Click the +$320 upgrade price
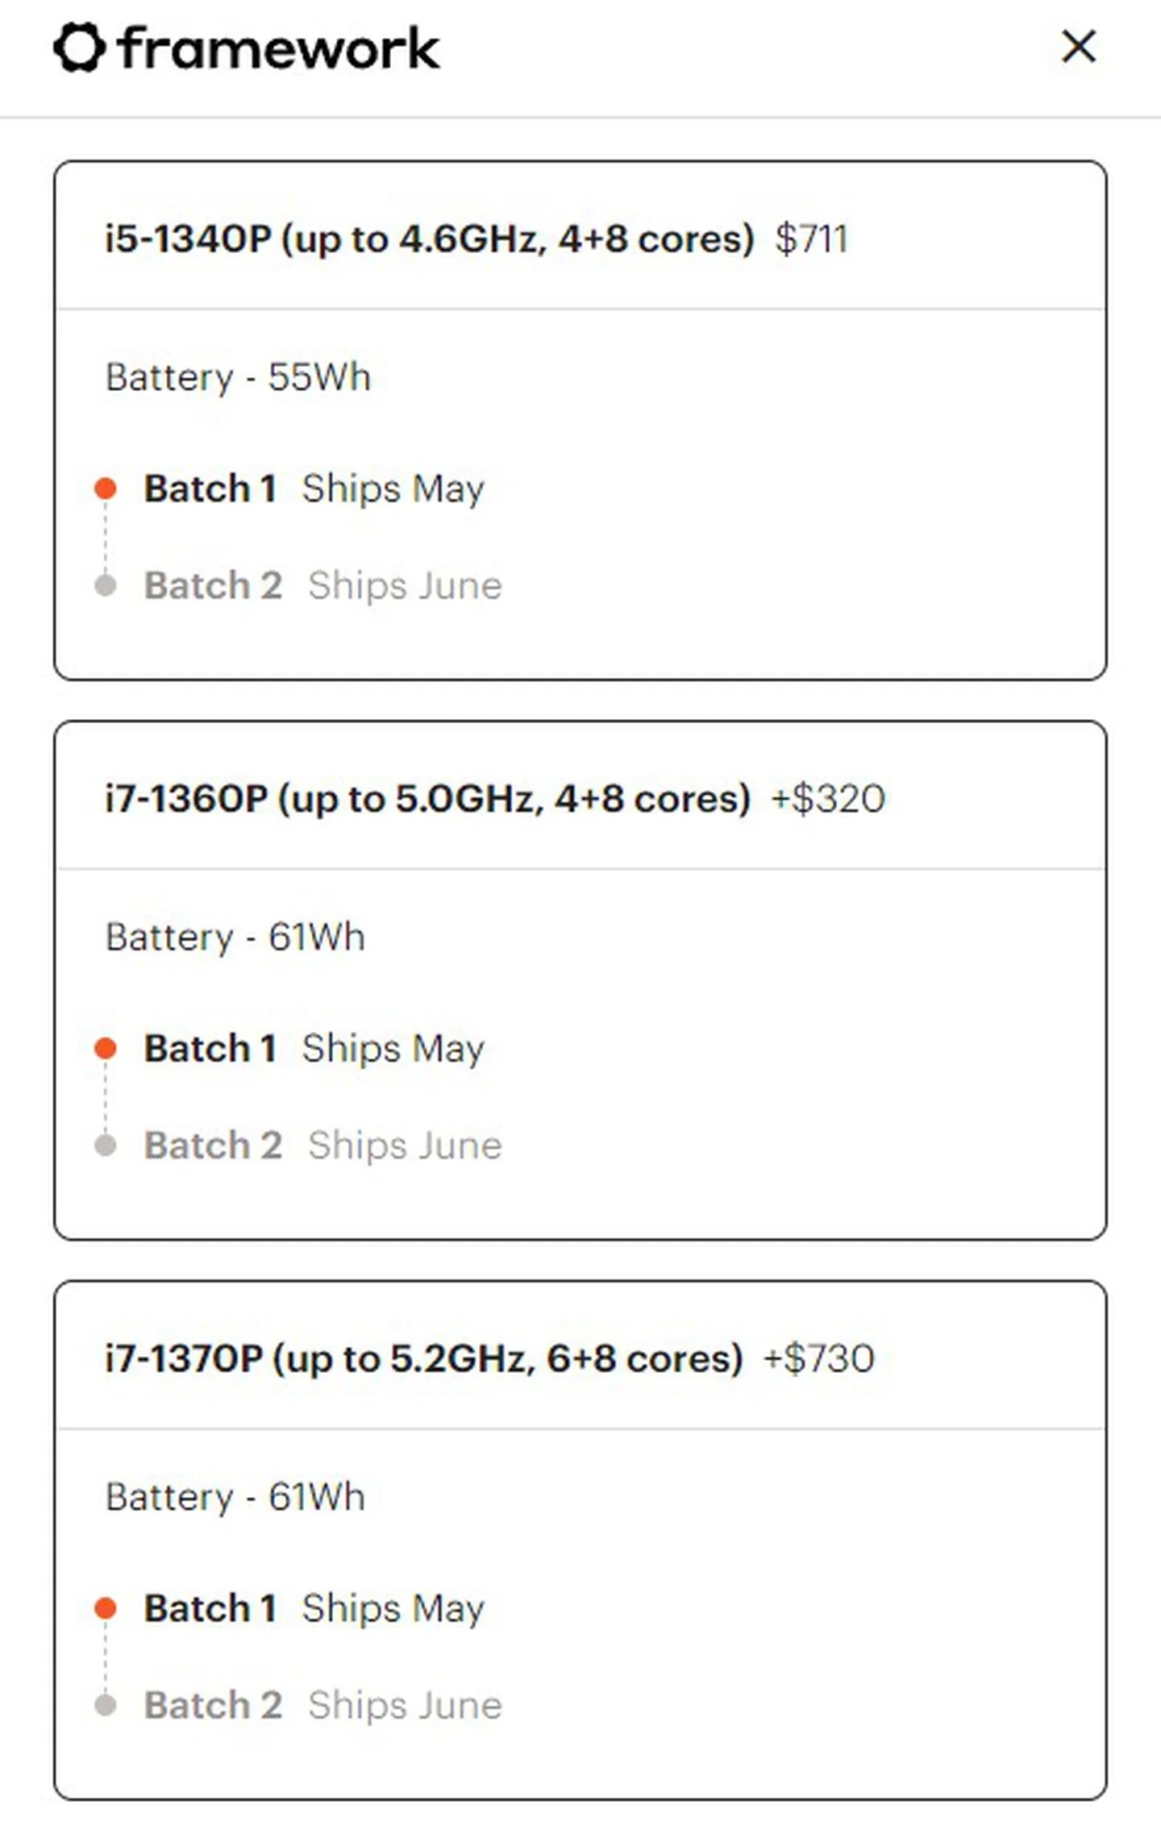This screenshot has height=1830, width=1161. (828, 799)
